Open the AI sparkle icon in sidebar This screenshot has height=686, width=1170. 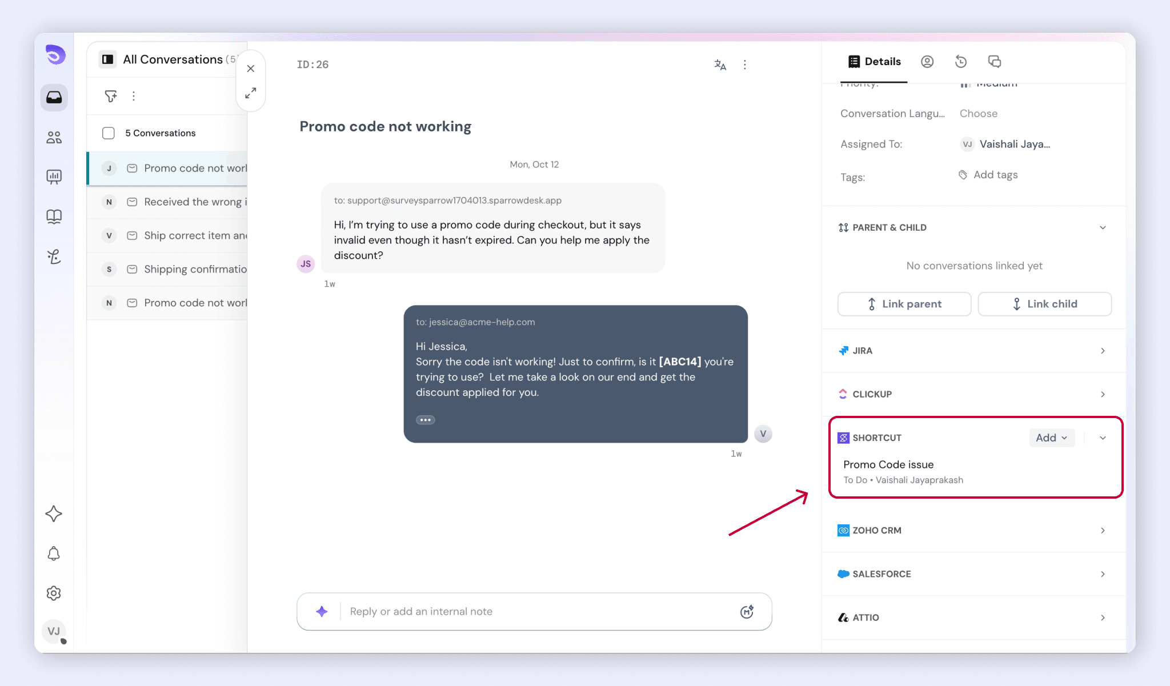pyautogui.click(x=54, y=514)
